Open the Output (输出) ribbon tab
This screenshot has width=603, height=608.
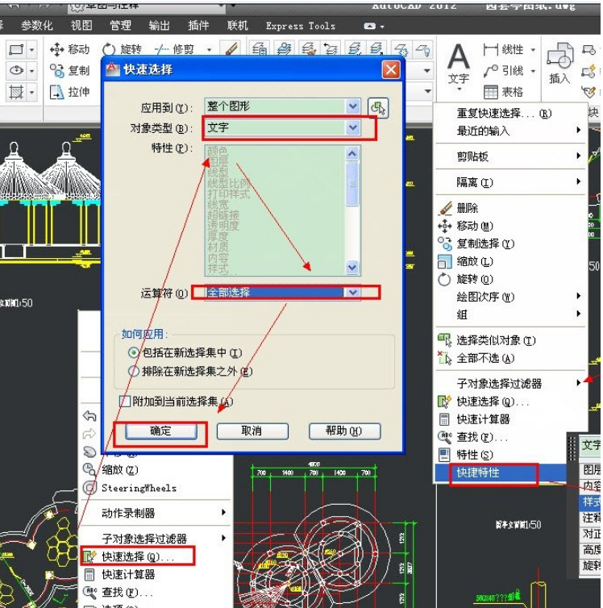(x=160, y=26)
